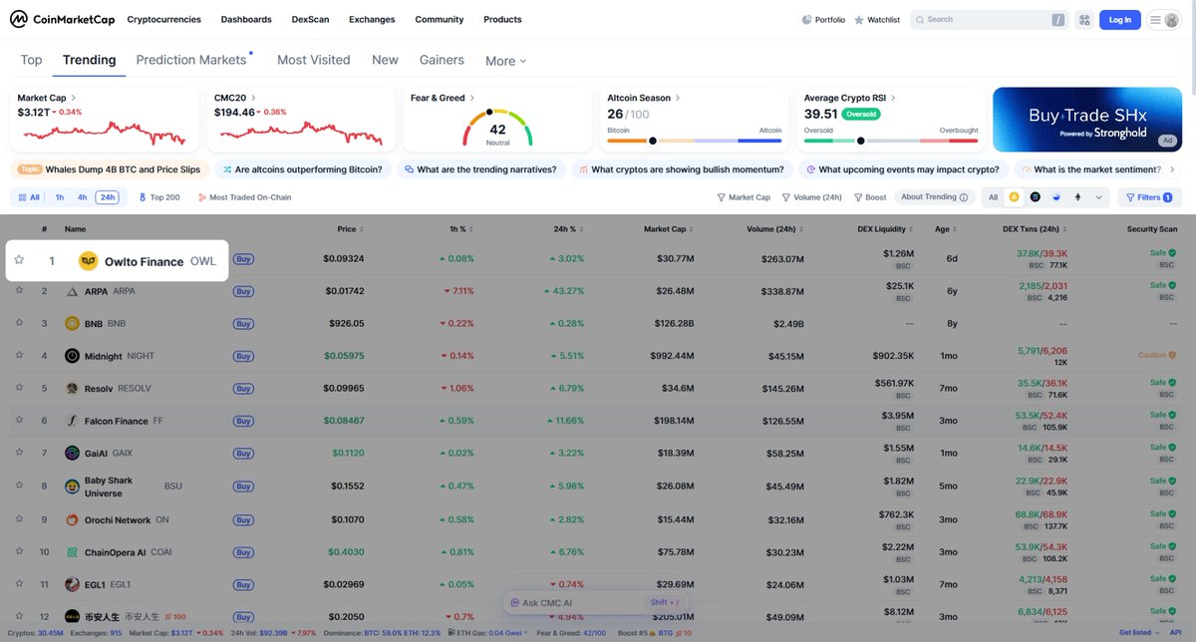Screen dimensions: 1196x642
Task: Click the BNB coin logo
Action: [72, 323]
